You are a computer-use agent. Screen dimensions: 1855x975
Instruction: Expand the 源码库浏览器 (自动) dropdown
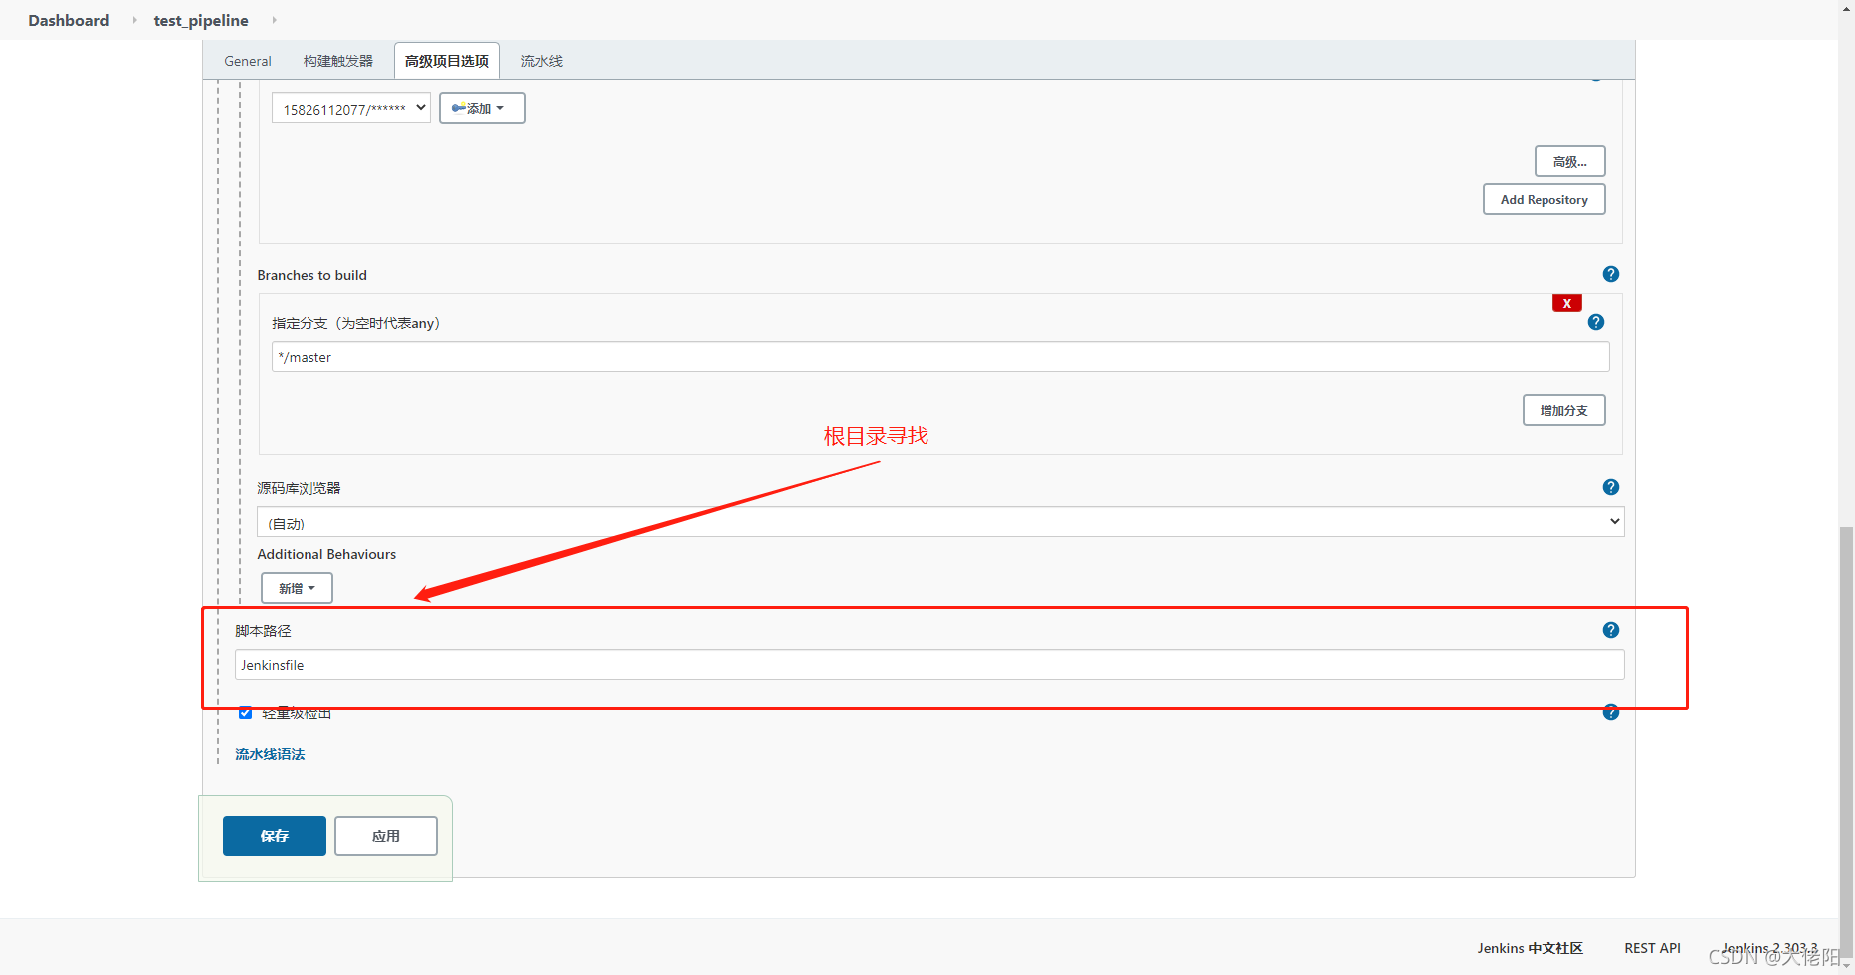[940, 522]
